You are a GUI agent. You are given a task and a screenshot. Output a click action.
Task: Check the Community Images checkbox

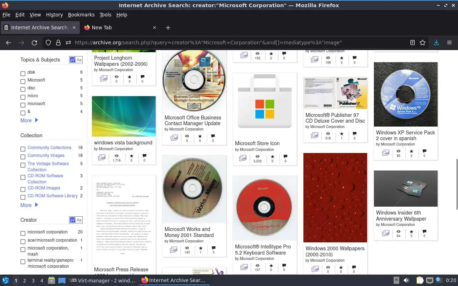[x=23, y=157]
